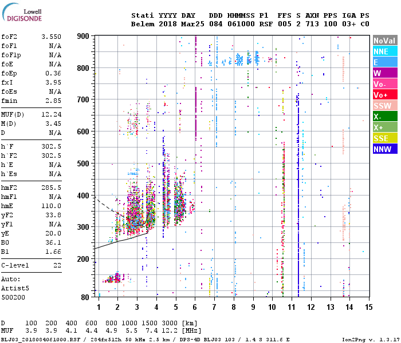Screen dimensions: 401x343
Task: Select the E legend swatch
Action: (385, 62)
